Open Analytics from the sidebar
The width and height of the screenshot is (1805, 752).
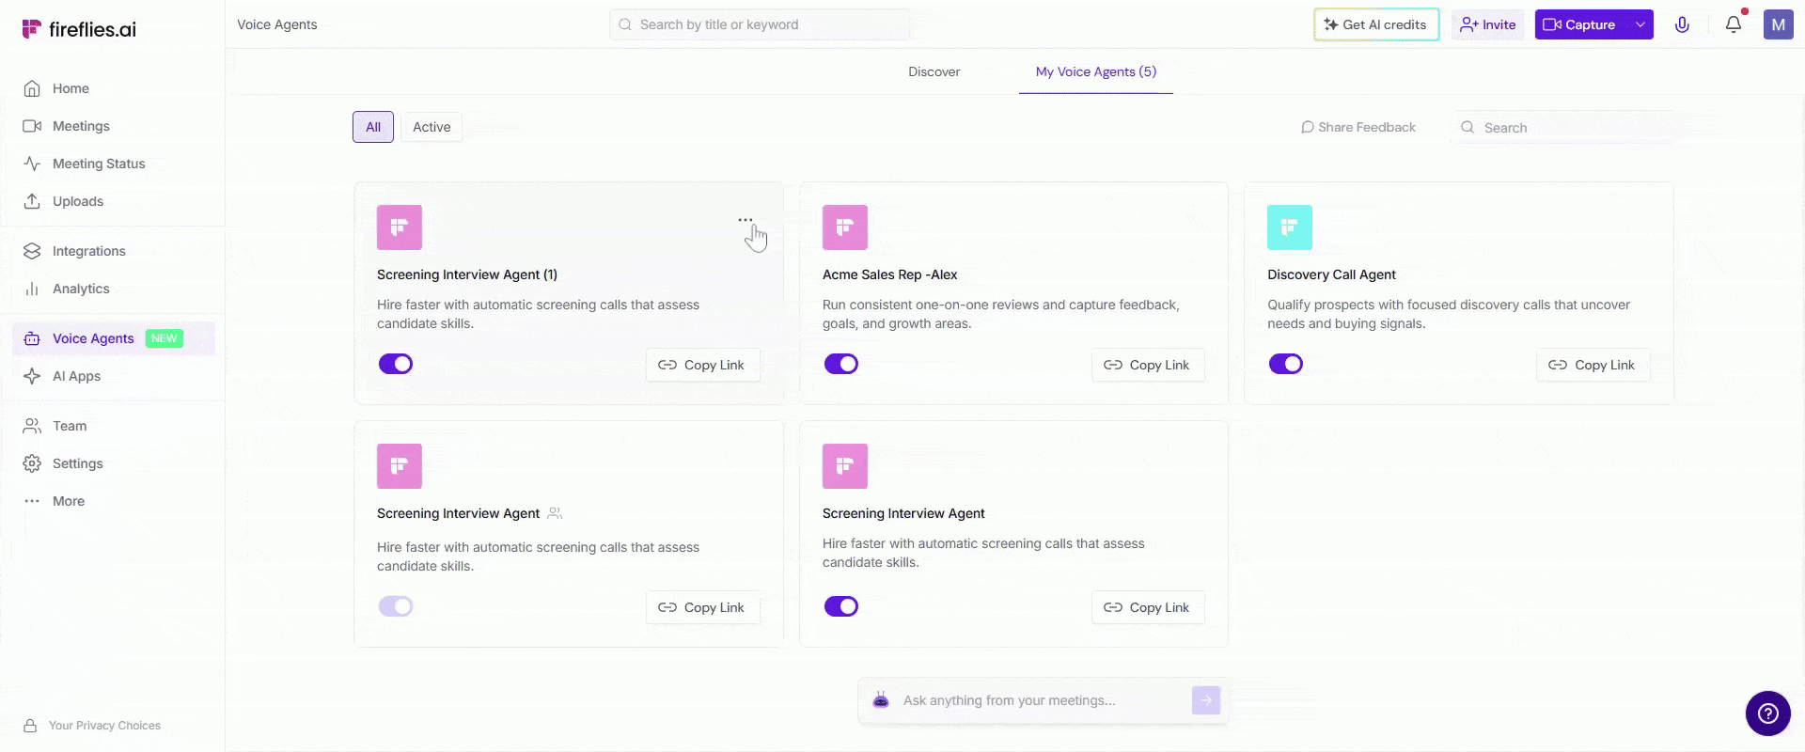click(x=81, y=289)
